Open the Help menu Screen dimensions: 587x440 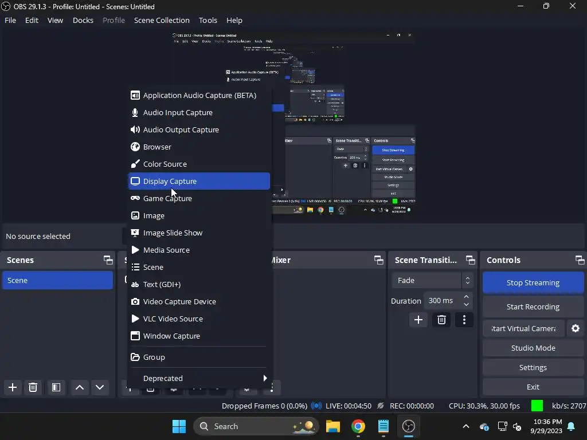click(234, 20)
